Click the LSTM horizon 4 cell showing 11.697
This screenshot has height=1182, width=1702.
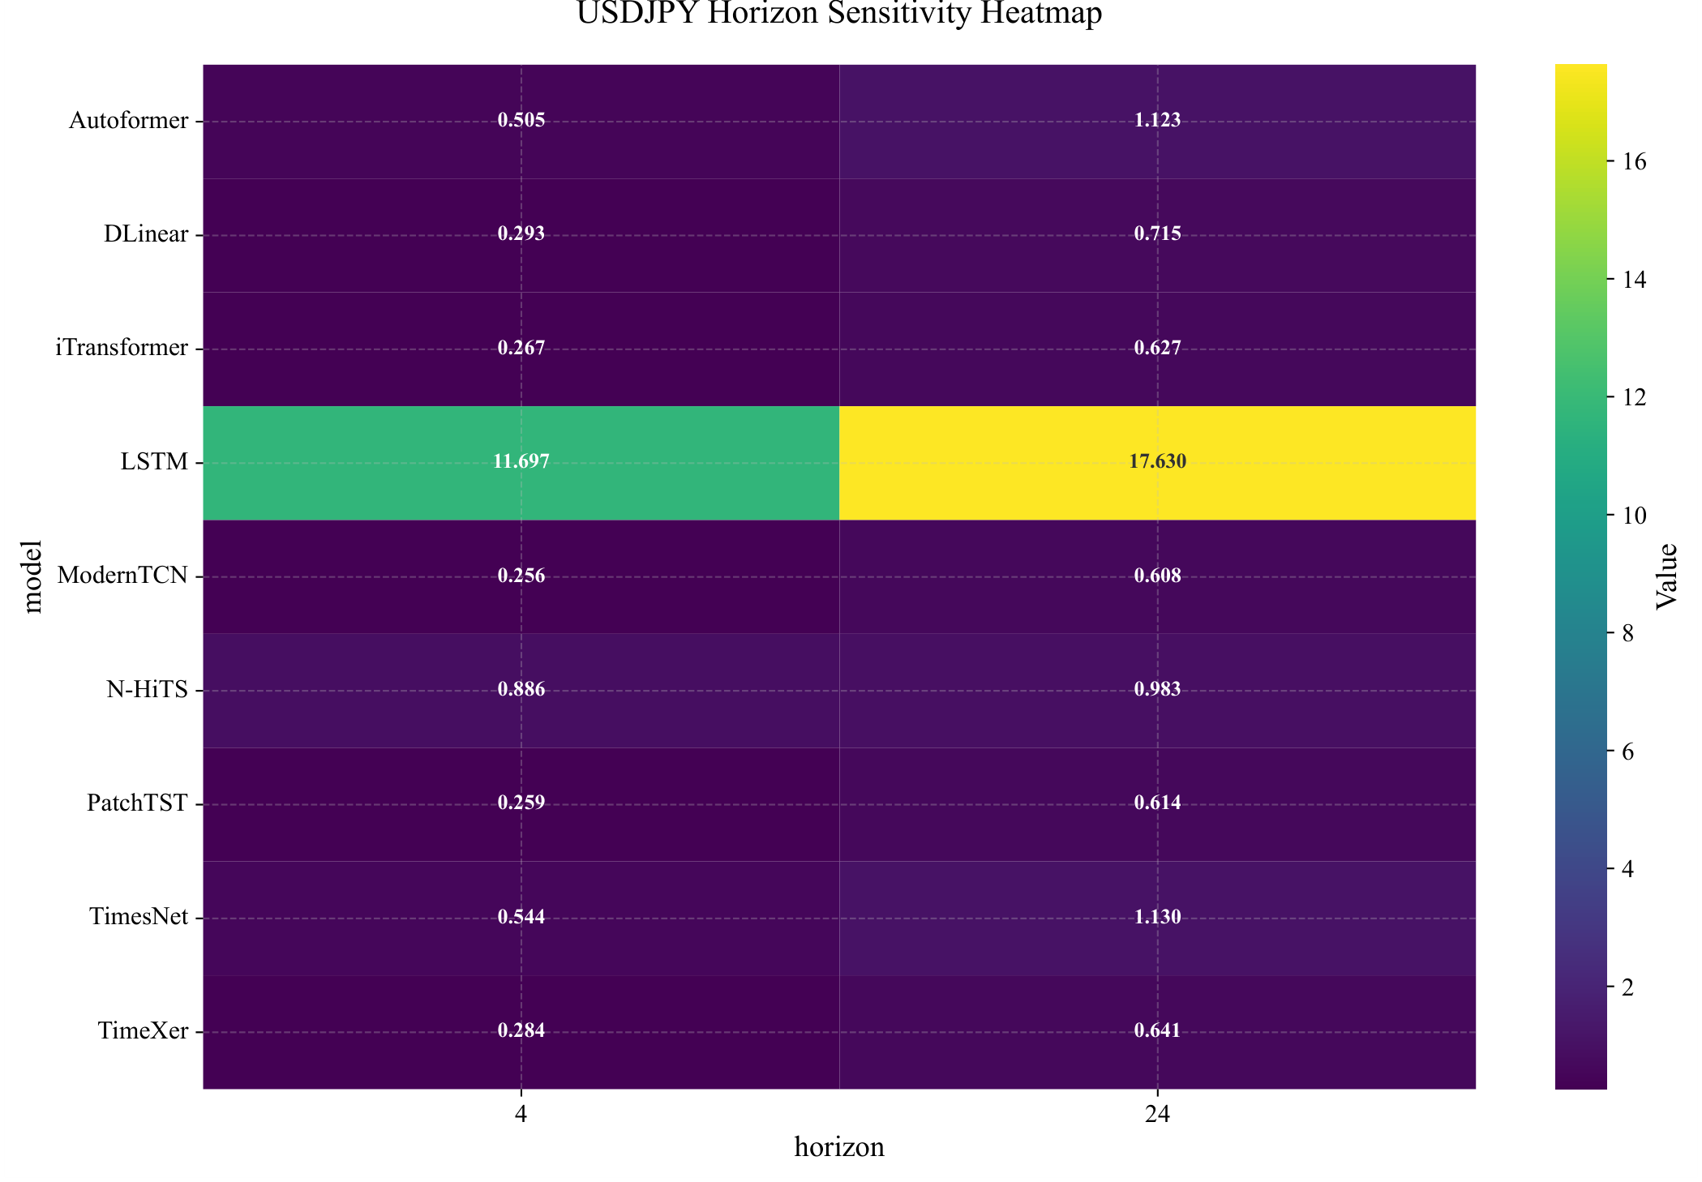[x=521, y=463]
